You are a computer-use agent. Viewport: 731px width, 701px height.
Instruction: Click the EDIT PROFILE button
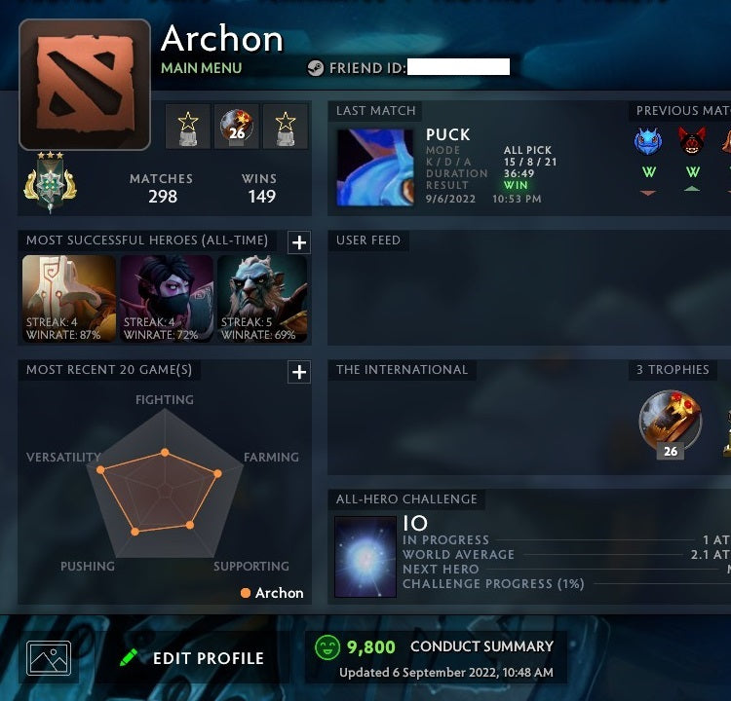click(192, 658)
